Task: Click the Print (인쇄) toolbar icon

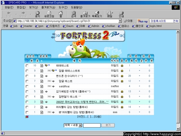Action: (x=121, y=14)
